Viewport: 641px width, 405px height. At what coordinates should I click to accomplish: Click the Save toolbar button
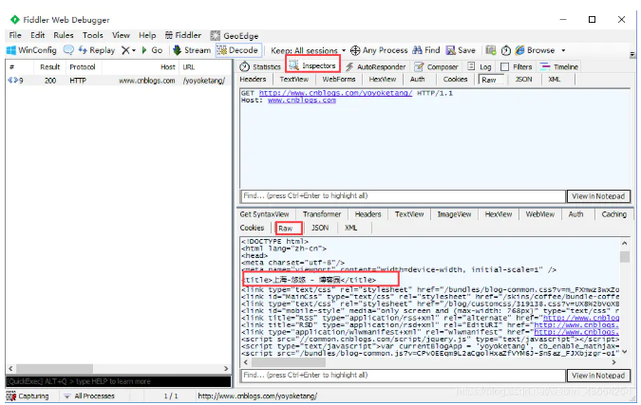point(461,50)
